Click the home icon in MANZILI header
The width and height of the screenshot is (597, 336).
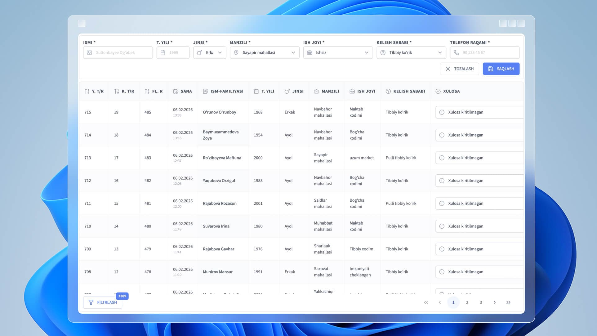click(316, 91)
